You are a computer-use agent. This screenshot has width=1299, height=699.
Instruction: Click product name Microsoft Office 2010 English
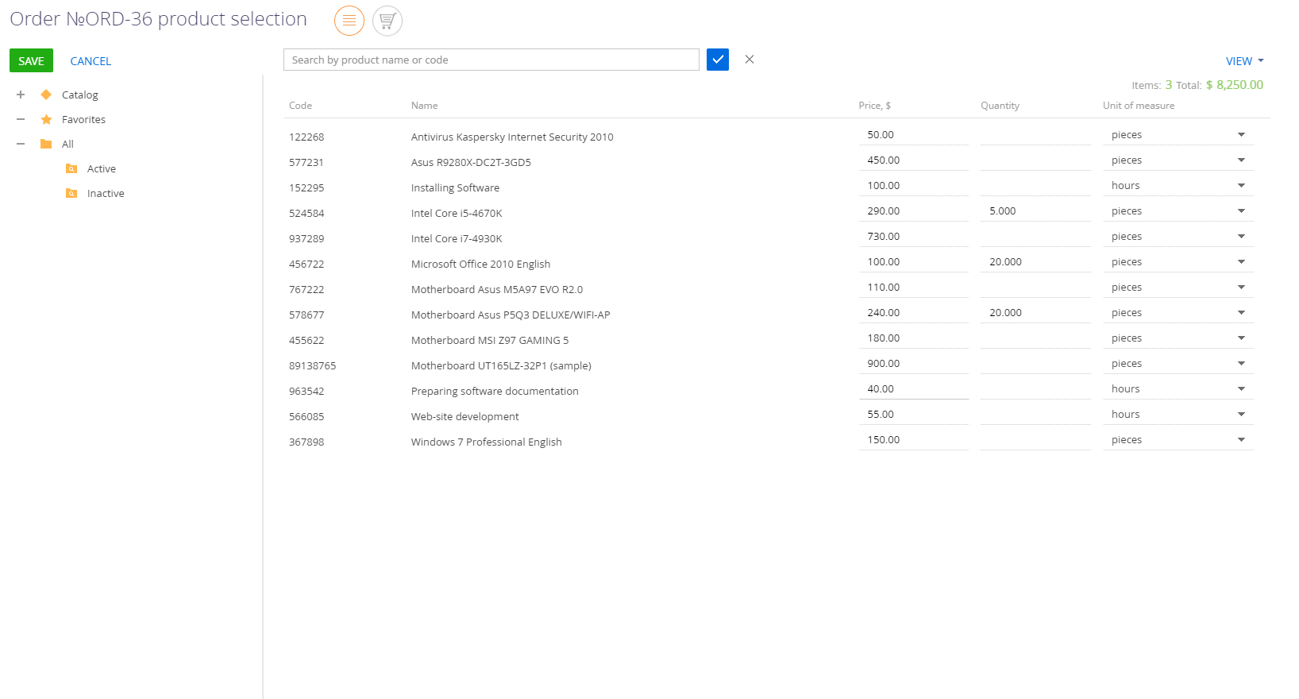pyautogui.click(x=480, y=264)
